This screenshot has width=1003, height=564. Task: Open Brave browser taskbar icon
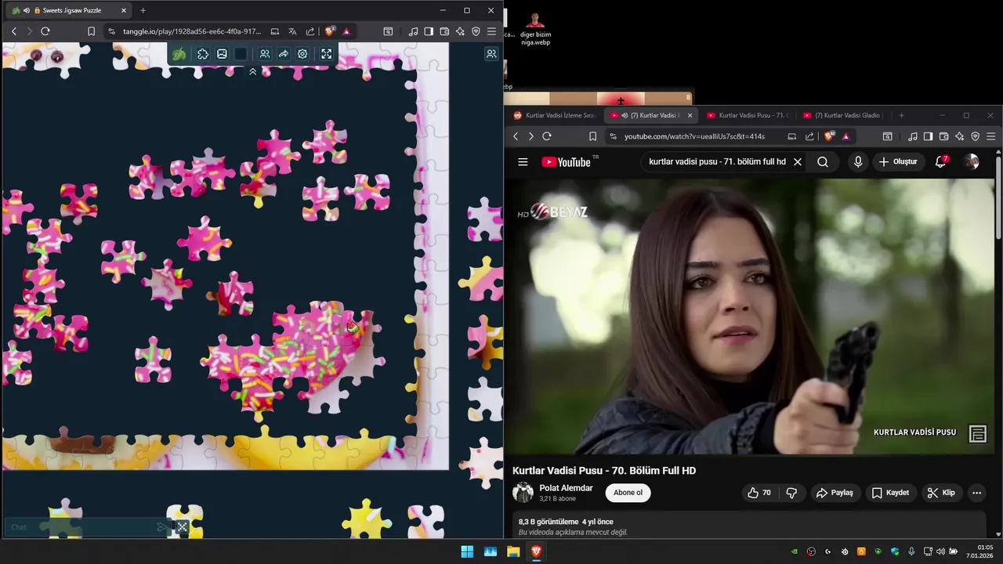coord(536,551)
